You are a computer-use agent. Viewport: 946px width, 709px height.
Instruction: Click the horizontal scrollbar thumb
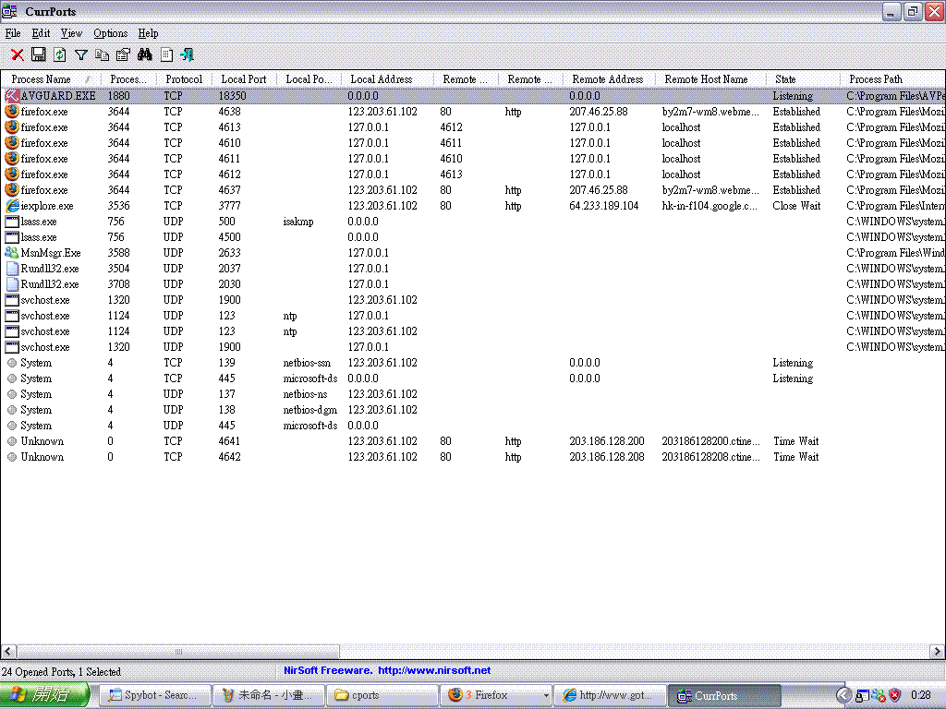178,651
